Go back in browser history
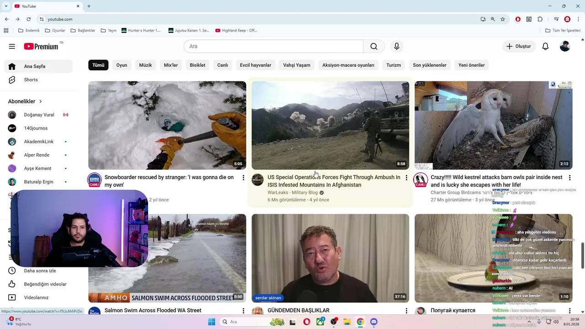The image size is (585, 329). (6, 19)
